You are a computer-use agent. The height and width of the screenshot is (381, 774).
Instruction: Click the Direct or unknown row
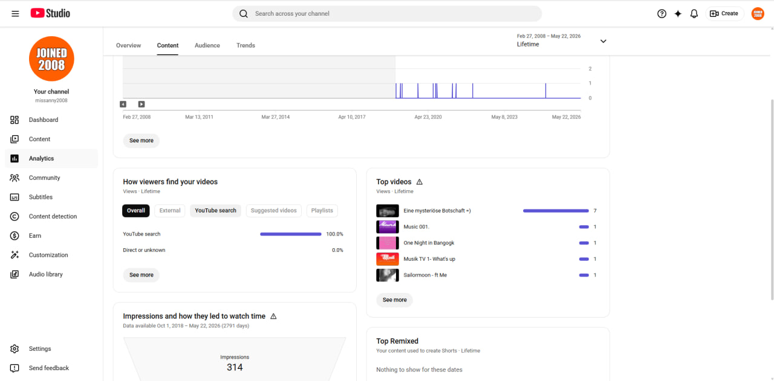point(233,250)
